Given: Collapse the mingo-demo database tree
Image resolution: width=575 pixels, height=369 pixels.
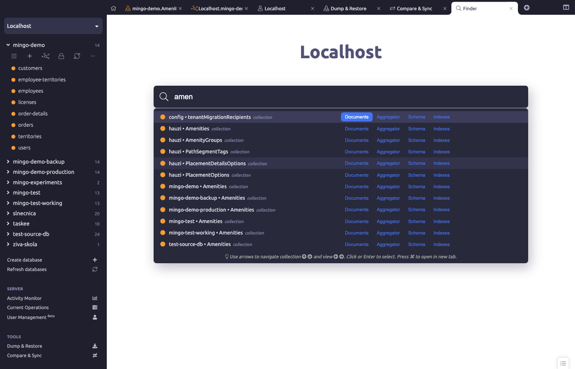Looking at the screenshot, I should click(x=8, y=45).
